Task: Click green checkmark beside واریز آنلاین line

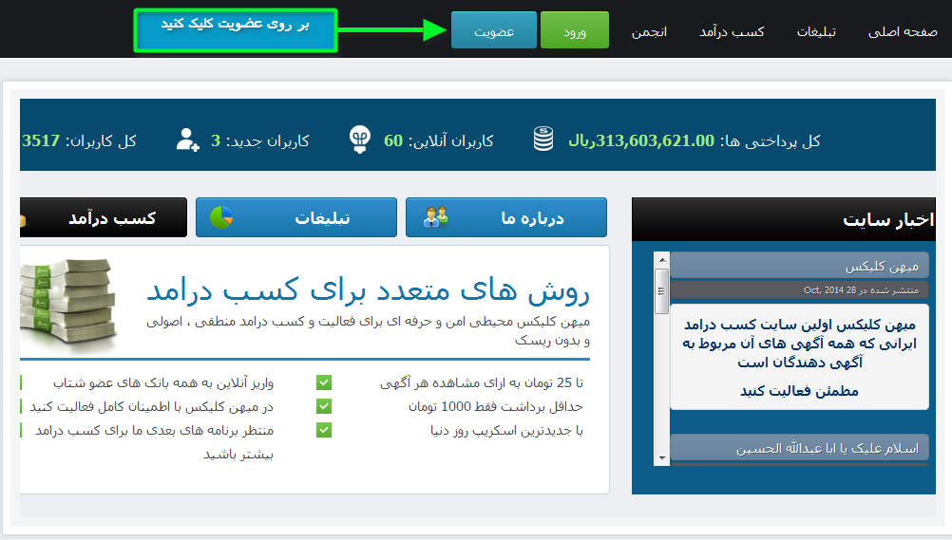Action: click(x=324, y=382)
